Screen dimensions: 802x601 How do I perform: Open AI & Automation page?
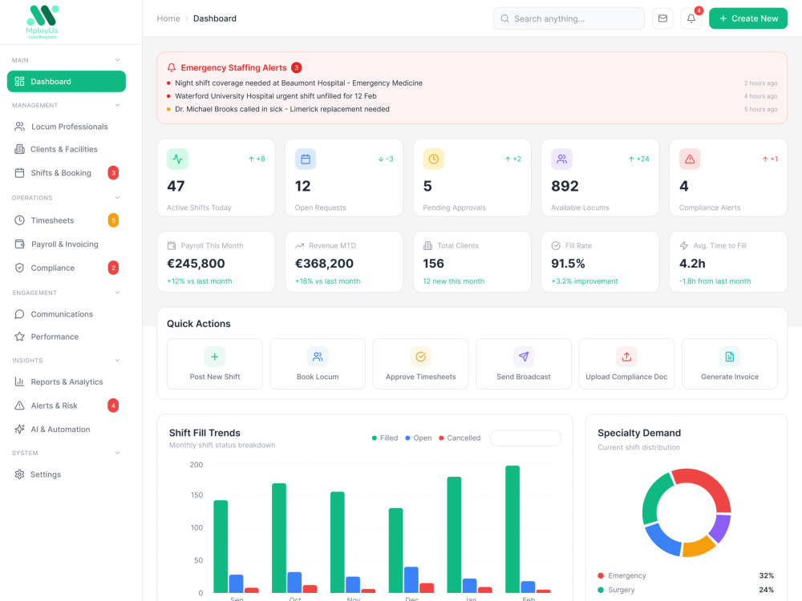click(67, 430)
